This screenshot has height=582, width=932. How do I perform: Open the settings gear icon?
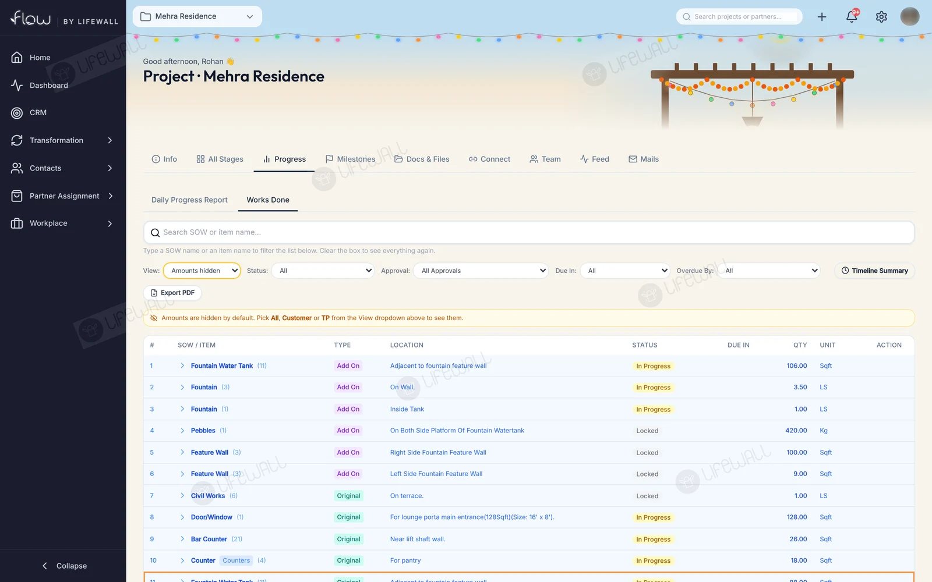(881, 17)
